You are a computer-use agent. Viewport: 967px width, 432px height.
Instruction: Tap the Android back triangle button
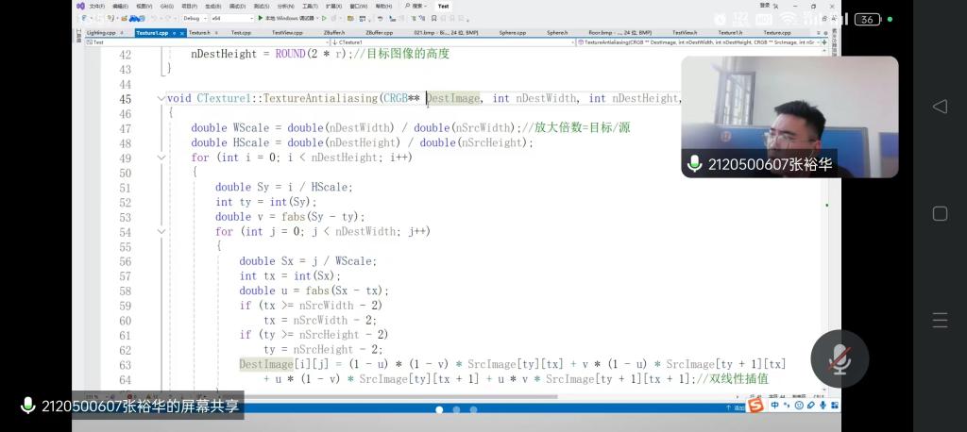939,107
